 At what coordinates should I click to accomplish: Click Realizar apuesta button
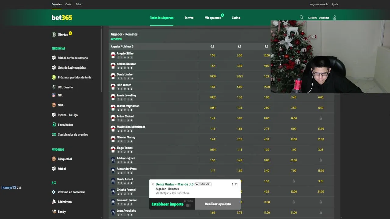[218, 204]
